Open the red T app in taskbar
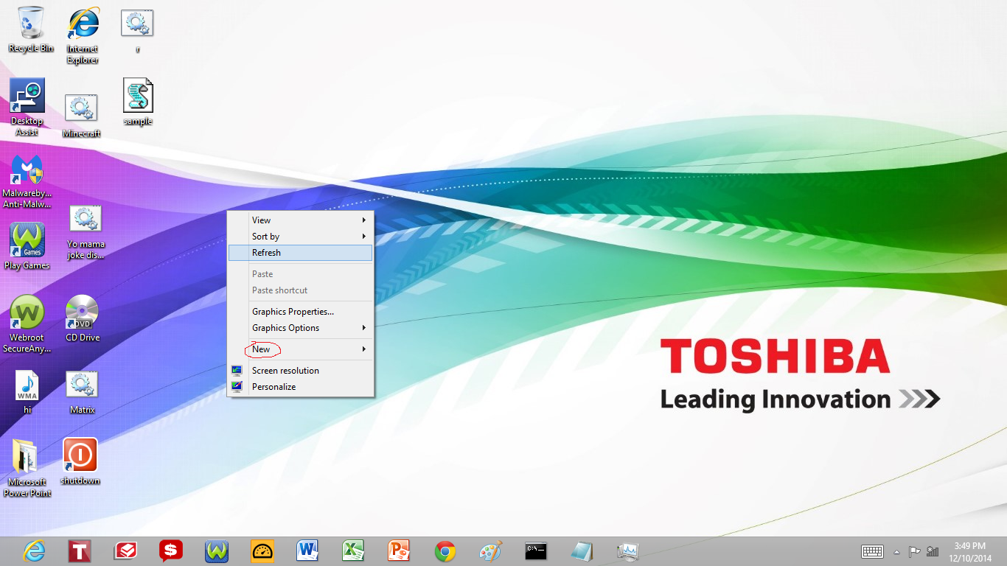This screenshot has width=1007, height=566. (x=80, y=551)
